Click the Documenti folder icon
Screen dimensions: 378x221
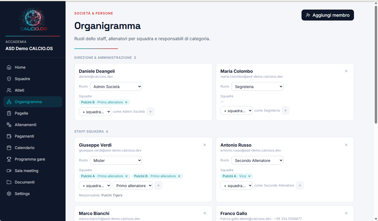[x=9, y=182]
